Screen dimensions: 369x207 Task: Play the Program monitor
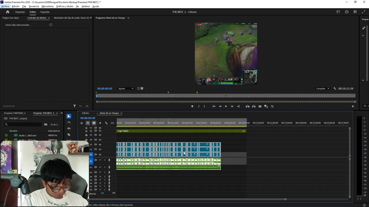point(226,106)
